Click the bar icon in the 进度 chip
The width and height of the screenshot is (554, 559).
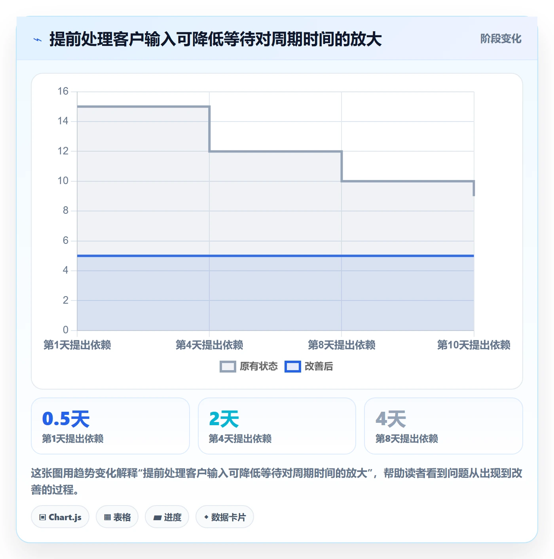pyautogui.click(x=157, y=517)
